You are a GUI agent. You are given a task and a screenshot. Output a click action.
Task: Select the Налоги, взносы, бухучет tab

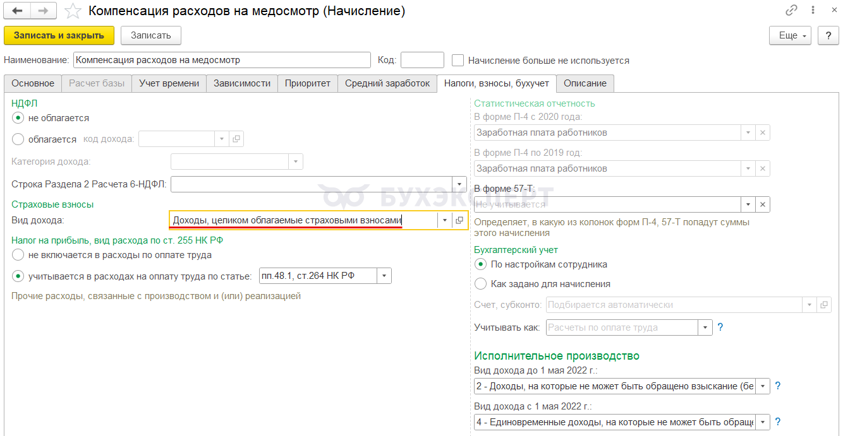click(x=497, y=83)
